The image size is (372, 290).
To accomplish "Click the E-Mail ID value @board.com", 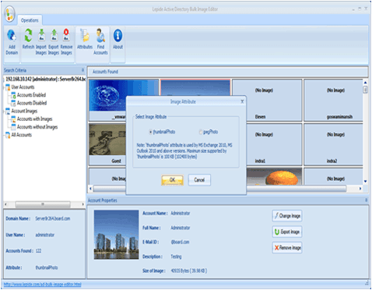I will pos(180,242).
